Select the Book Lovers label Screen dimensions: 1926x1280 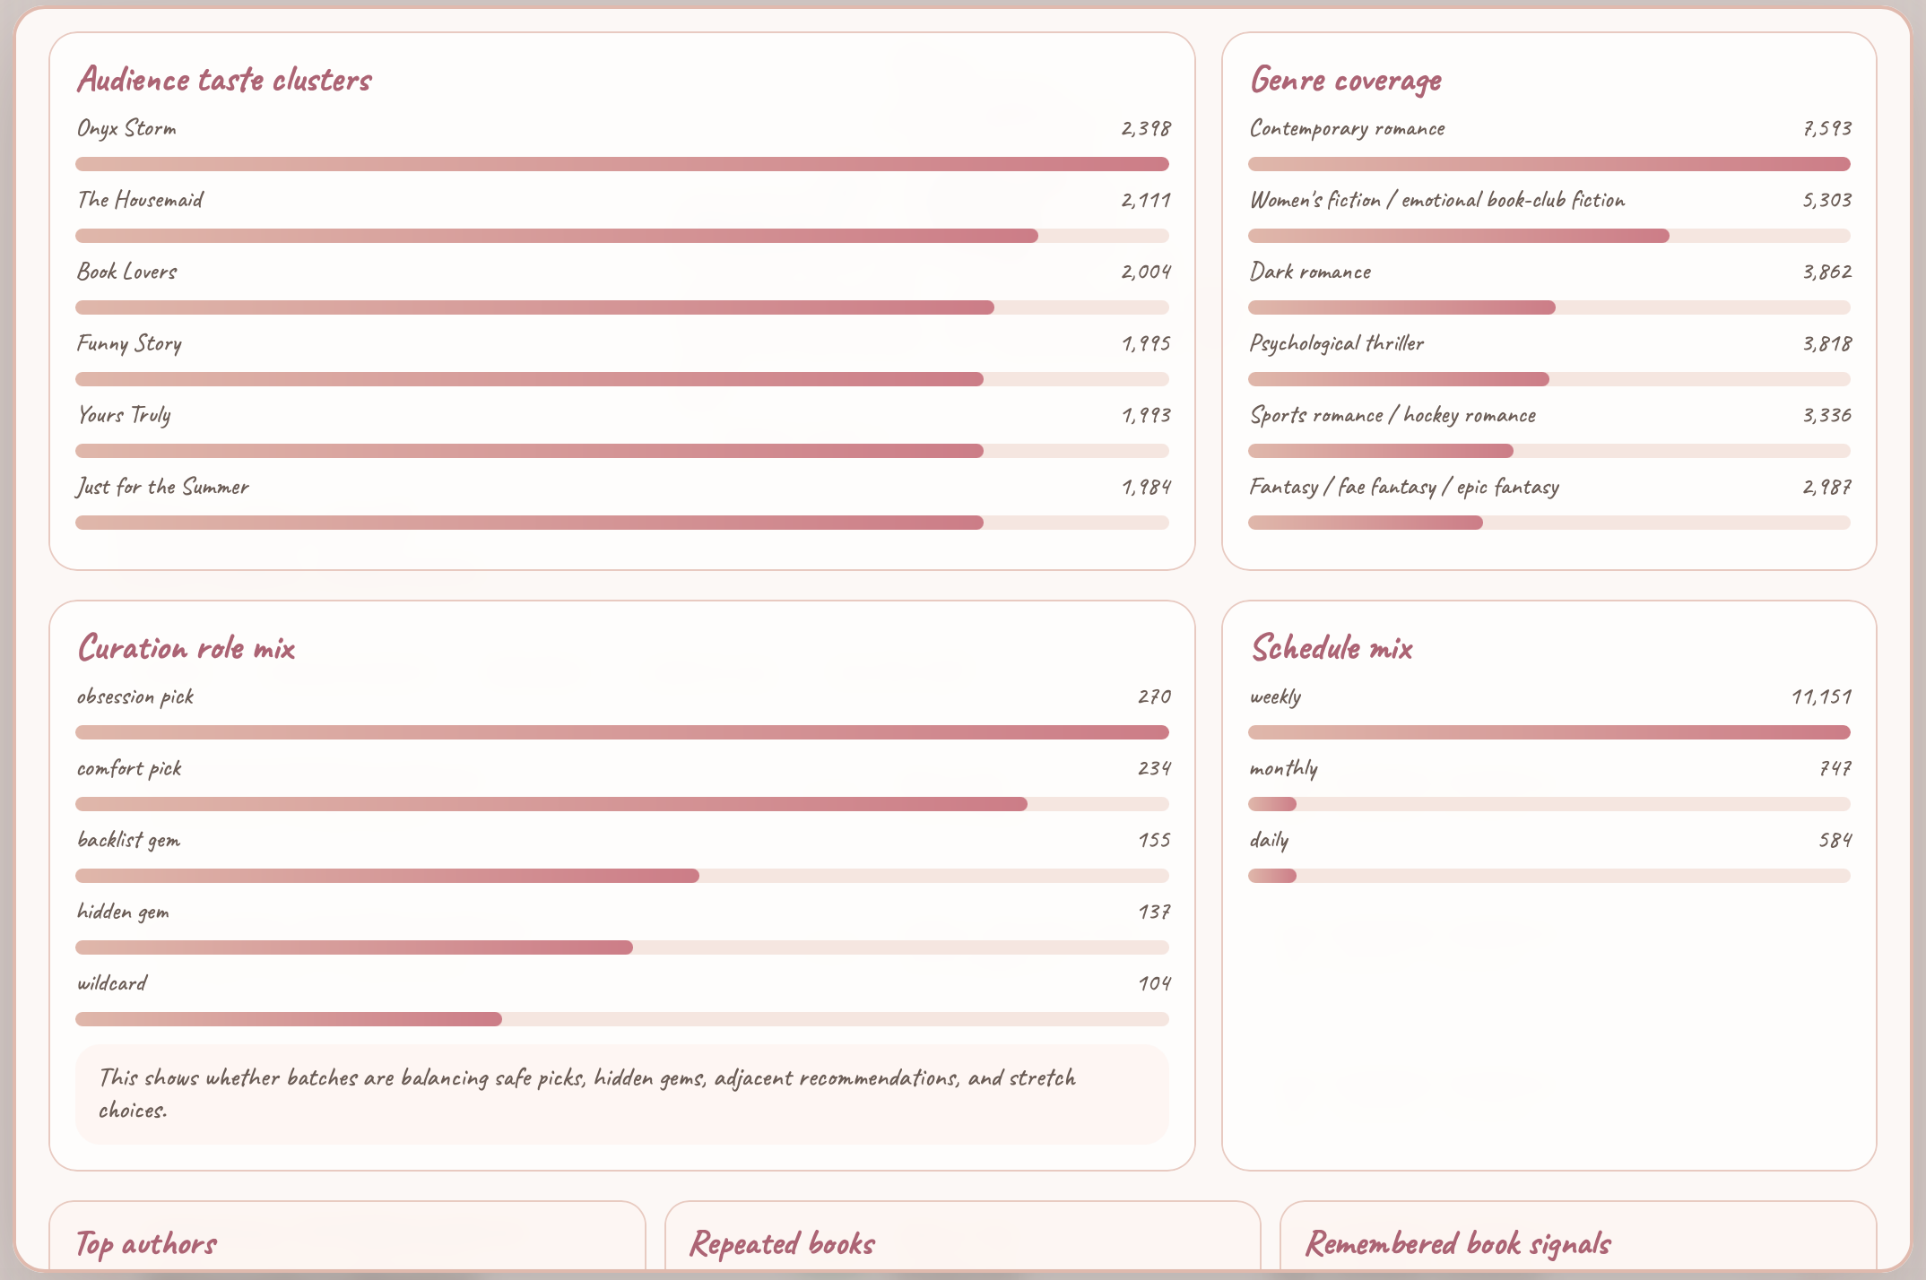[127, 272]
